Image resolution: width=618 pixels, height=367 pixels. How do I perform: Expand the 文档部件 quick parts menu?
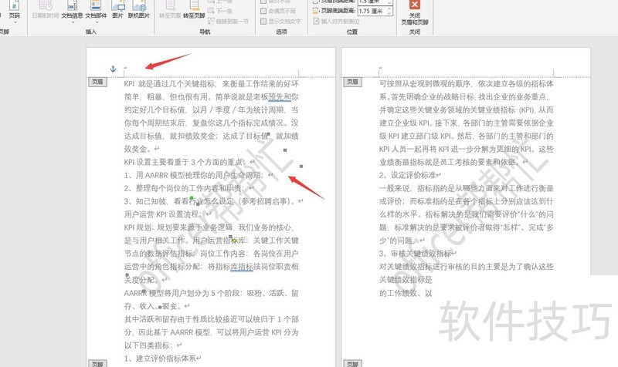pos(96,9)
